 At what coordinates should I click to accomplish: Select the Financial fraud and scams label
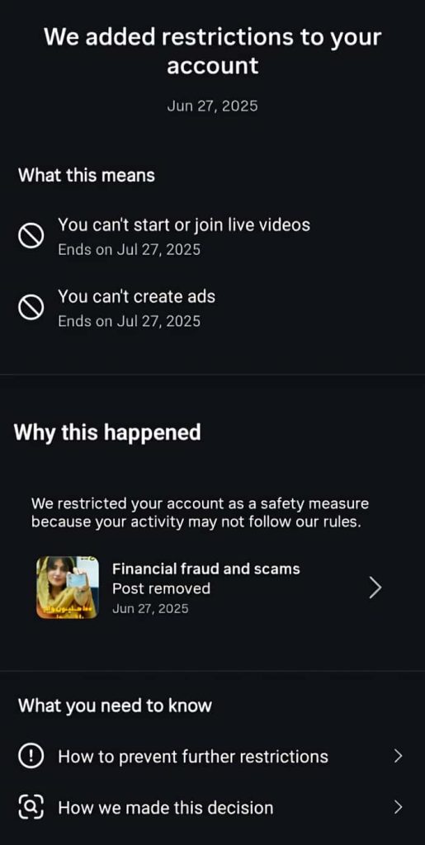click(205, 569)
